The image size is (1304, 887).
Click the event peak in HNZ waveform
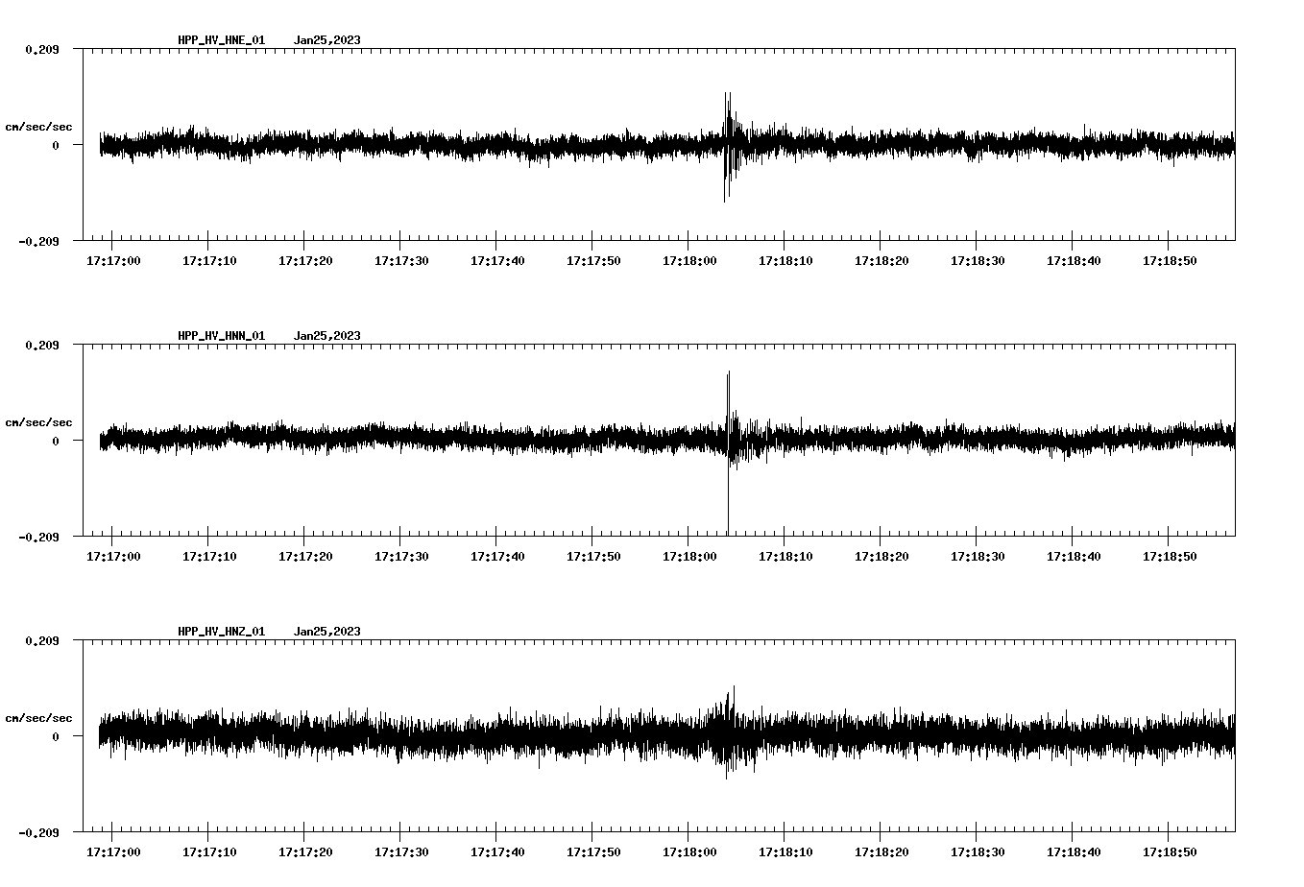(x=730, y=731)
